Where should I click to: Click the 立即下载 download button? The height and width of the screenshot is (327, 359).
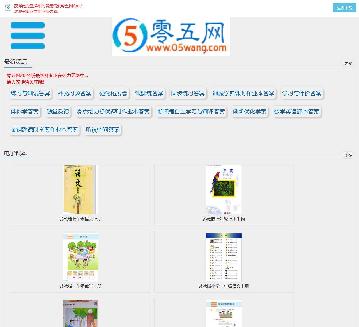(x=344, y=8)
